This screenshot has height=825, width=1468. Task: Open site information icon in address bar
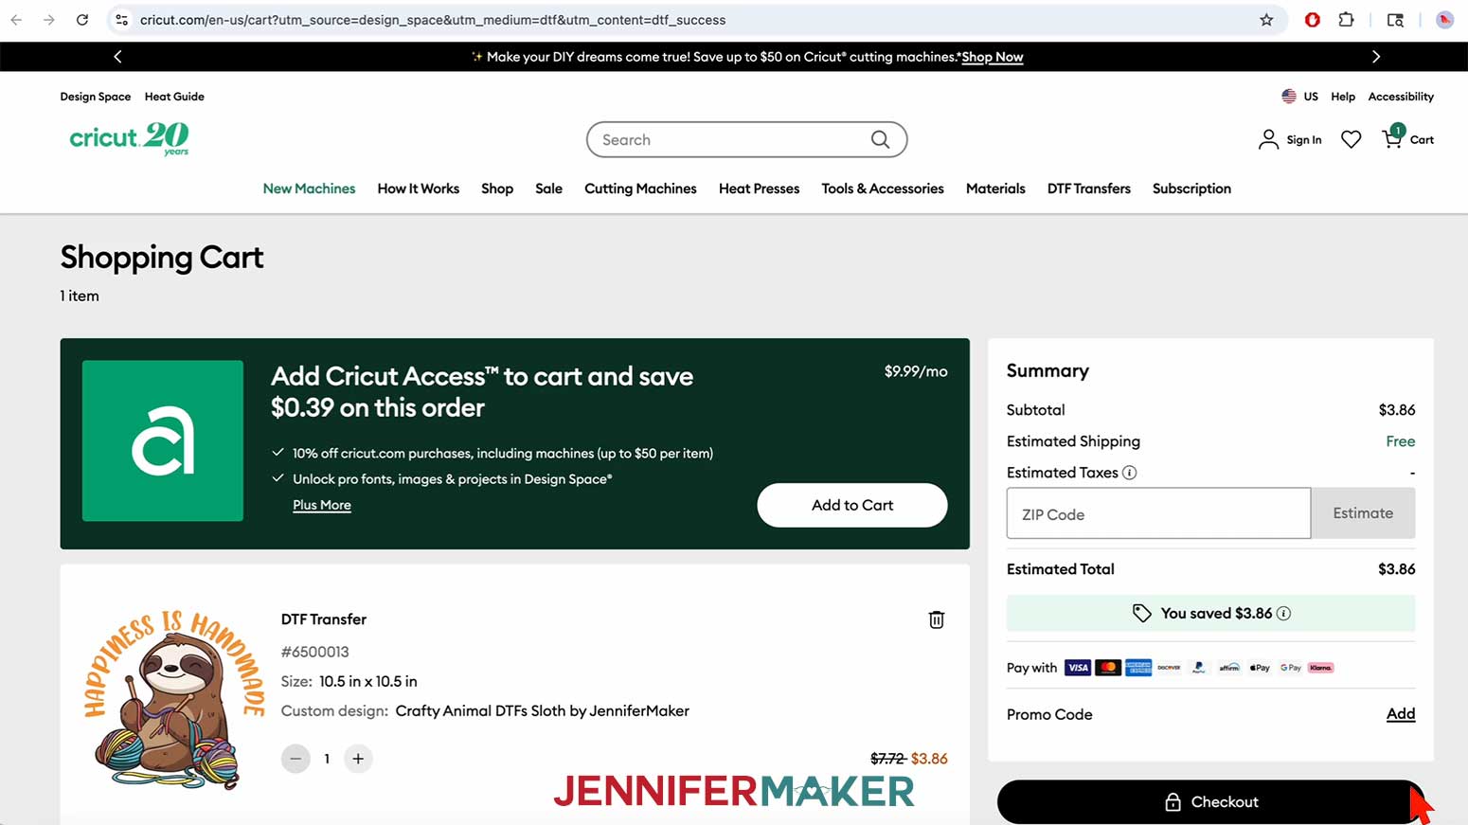[121, 20]
